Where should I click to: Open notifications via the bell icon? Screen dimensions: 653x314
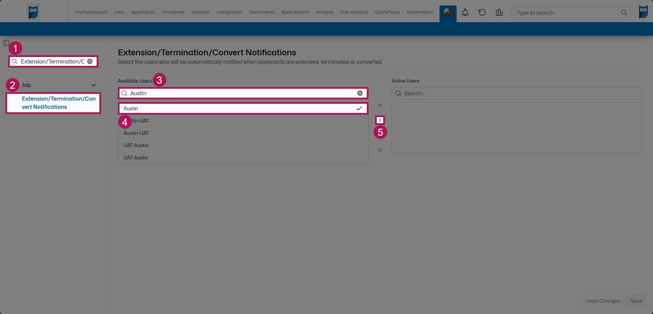click(x=465, y=12)
